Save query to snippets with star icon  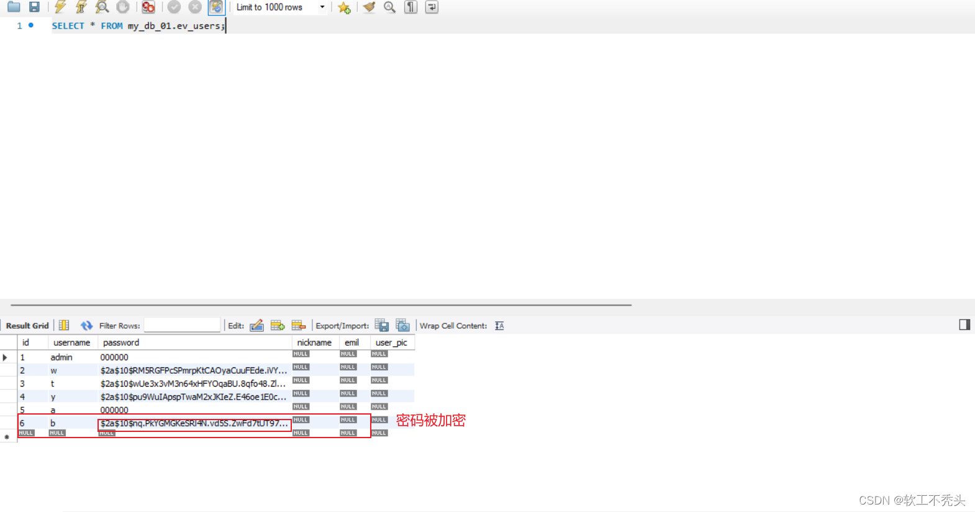point(344,7)
